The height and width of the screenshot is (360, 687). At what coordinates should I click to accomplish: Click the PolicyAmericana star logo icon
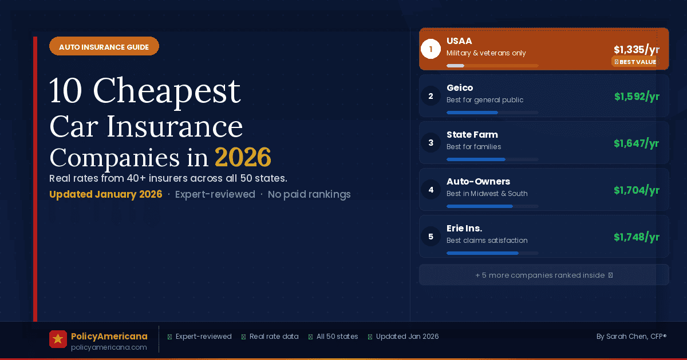pos(58,339)
